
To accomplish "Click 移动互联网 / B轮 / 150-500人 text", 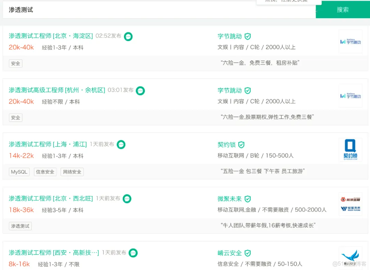I will click(x=256, y=156).
